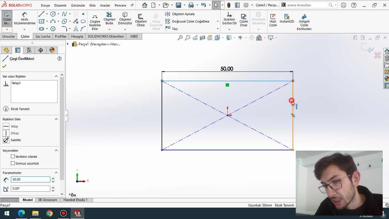Open the Dosya menu
389x219 pixels.
(x=45, y=5)
